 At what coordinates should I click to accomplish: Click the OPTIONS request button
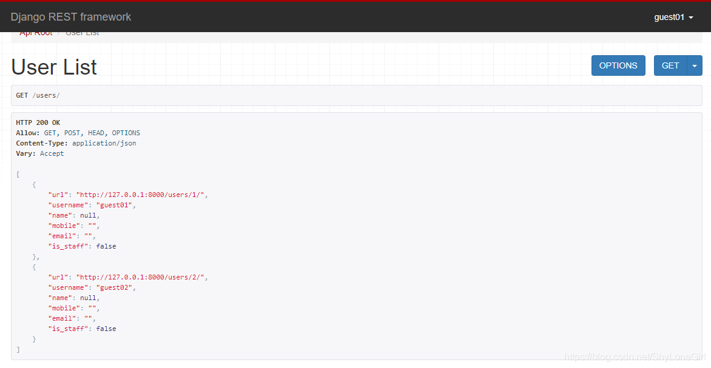pos(618,65)
